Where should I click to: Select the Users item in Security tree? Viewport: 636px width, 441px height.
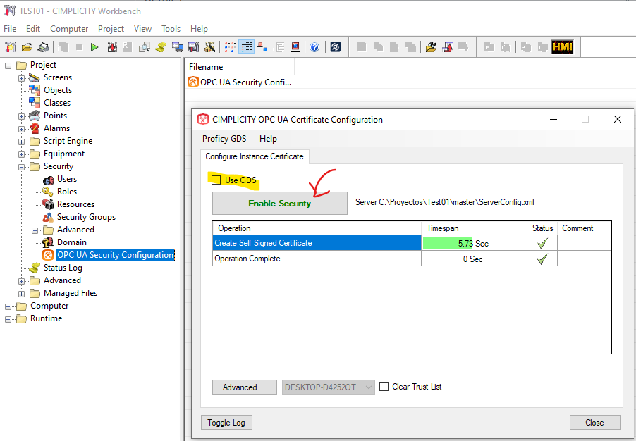(67, 179)
